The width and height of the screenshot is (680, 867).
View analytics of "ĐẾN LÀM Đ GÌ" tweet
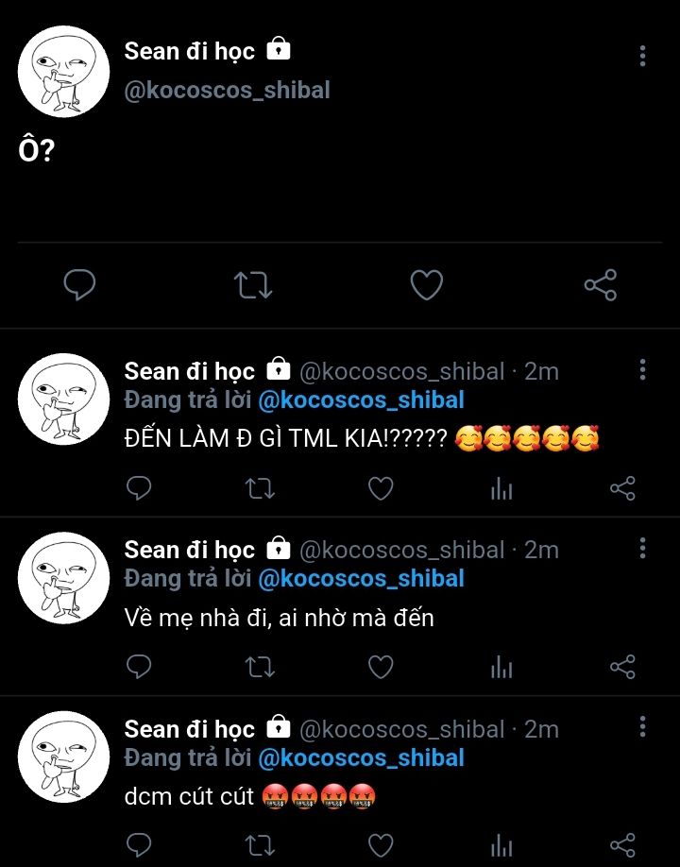501,488
